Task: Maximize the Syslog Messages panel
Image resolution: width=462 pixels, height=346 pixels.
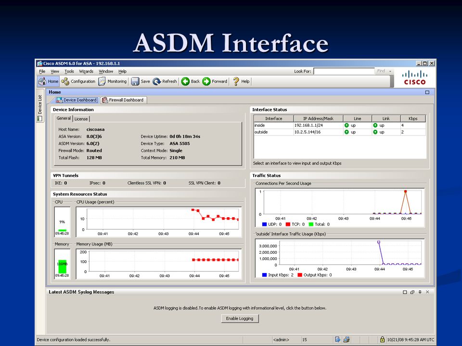Action: pyautogui.click(x=405, y=292)
